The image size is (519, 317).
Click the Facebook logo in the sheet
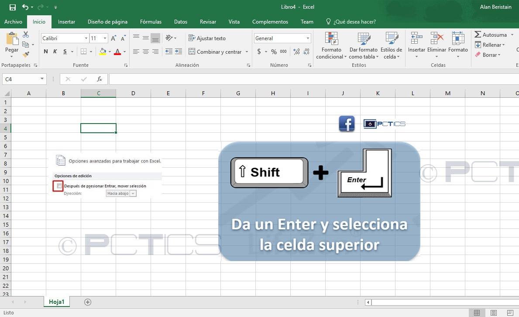[x=347, y=124]
